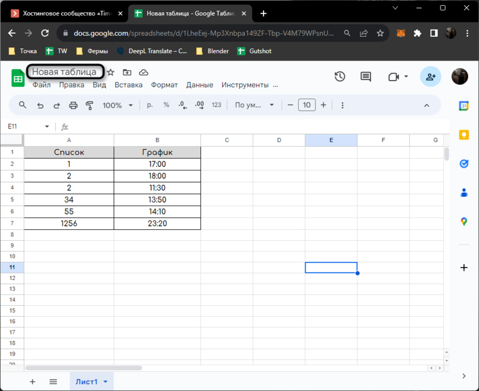Screen dimensions: 479x391
Task: Expand the font dropdown По ум...
Action: 254,105
